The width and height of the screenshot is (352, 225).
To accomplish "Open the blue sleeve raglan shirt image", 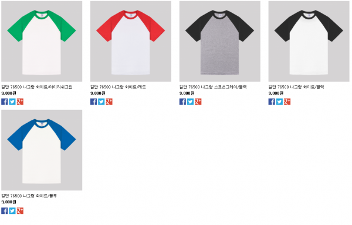I will [x=42, y=150].
